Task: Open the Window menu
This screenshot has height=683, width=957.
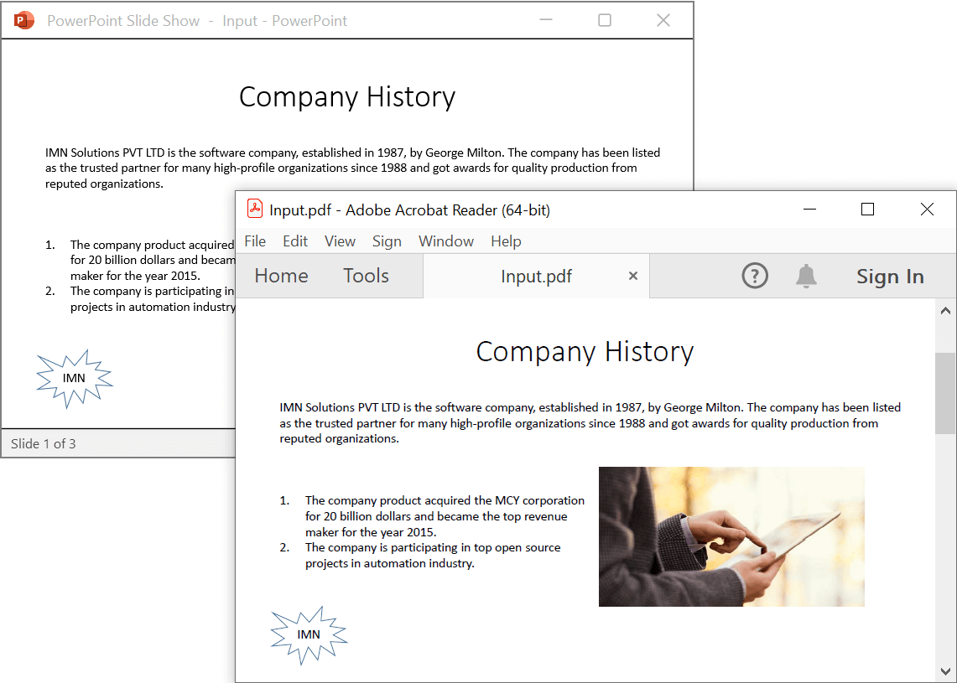Action: pyautogui.click(x=446, y=241)
